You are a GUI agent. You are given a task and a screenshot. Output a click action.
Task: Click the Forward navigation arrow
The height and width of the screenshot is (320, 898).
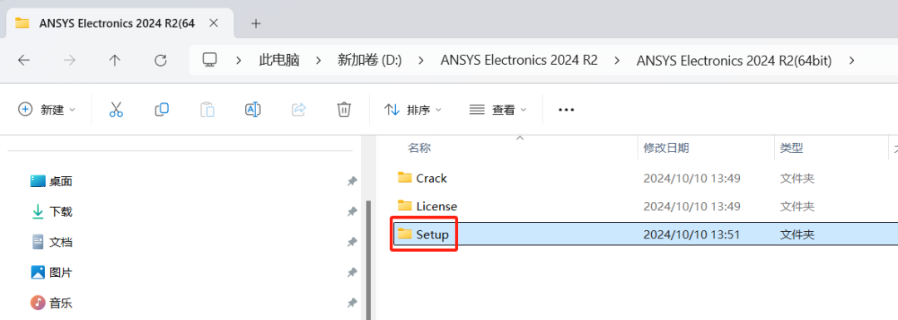pyautogui.click(x=69, y=60)
